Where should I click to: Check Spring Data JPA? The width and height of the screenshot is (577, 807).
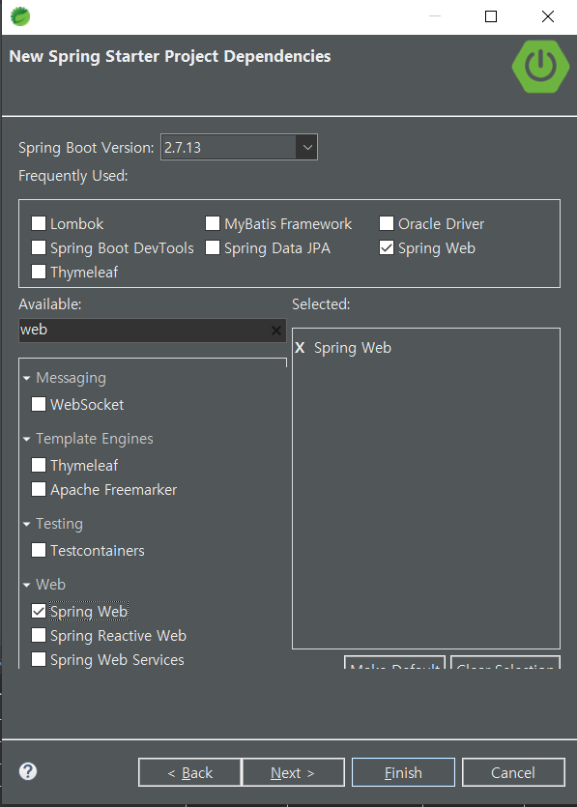(x=213, y=247)
